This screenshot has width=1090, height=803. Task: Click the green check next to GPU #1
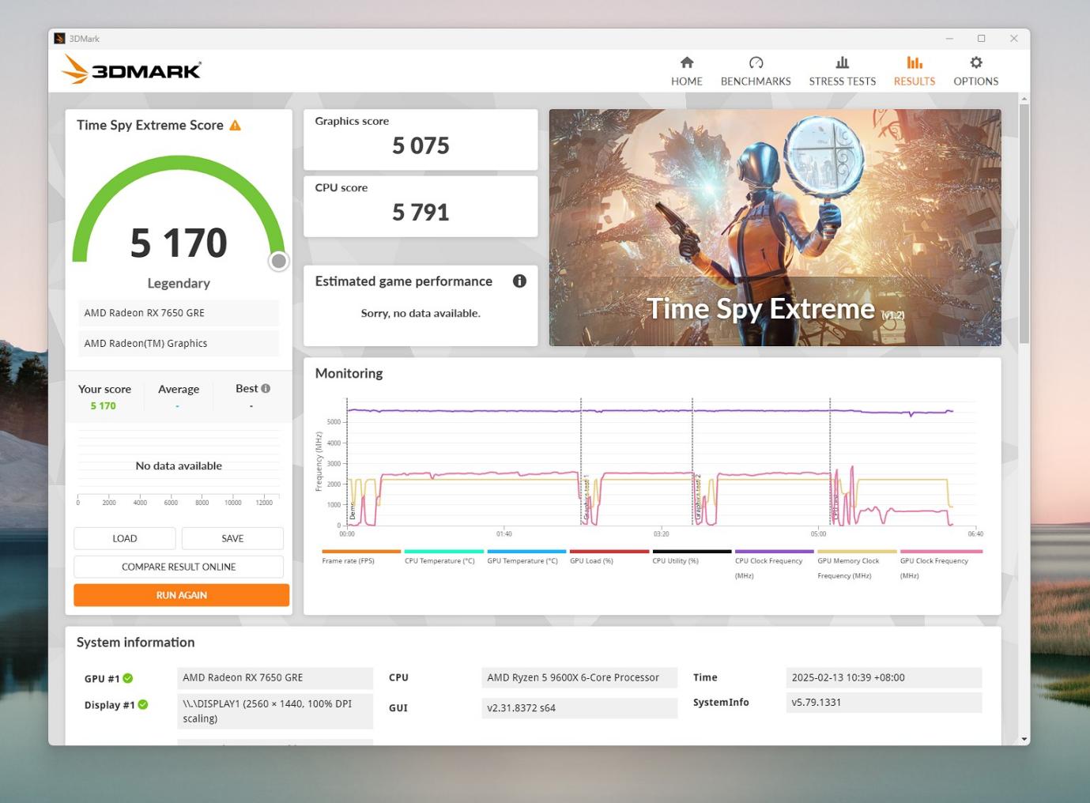pyautogui.click(x=128, y=678)
